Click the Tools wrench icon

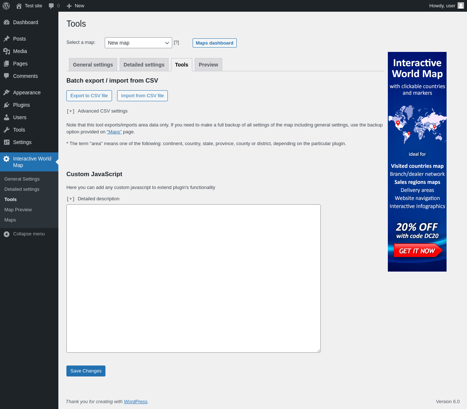(7, 130)
